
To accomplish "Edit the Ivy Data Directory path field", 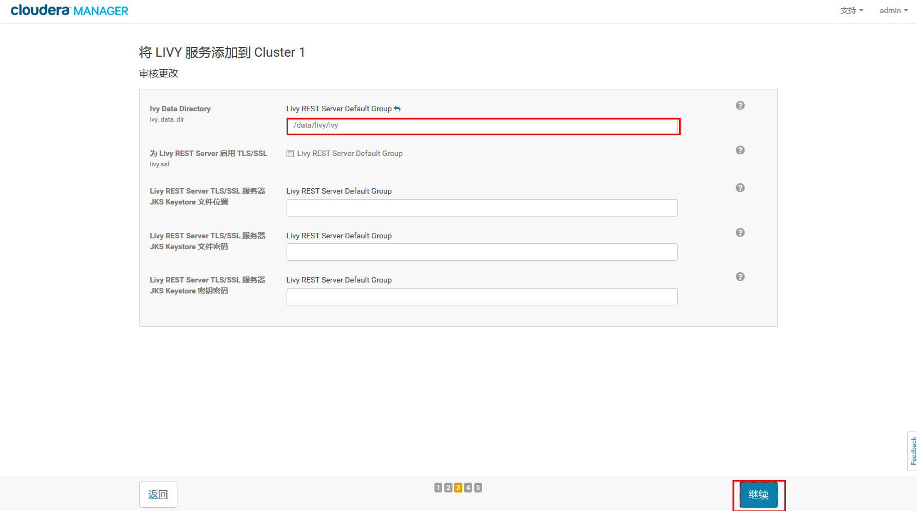I will tap(482, 125).
